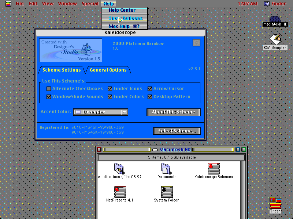Select the Trash icon on desktop
Image resolution: width=293 pixels, height=219 pixels.
tap(275, 203)
